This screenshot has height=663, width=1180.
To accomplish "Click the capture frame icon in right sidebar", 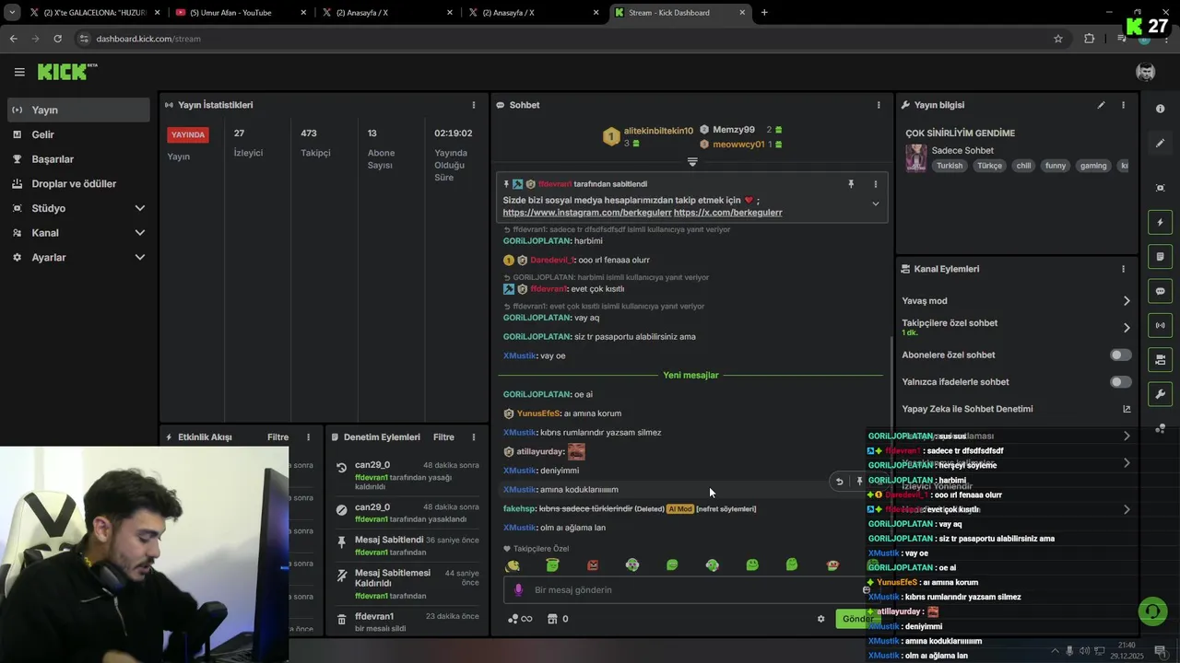I will pyautogui.click(x=1160, y=188).
